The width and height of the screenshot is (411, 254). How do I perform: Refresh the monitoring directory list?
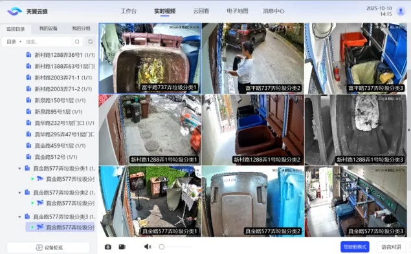click(91, 41)
